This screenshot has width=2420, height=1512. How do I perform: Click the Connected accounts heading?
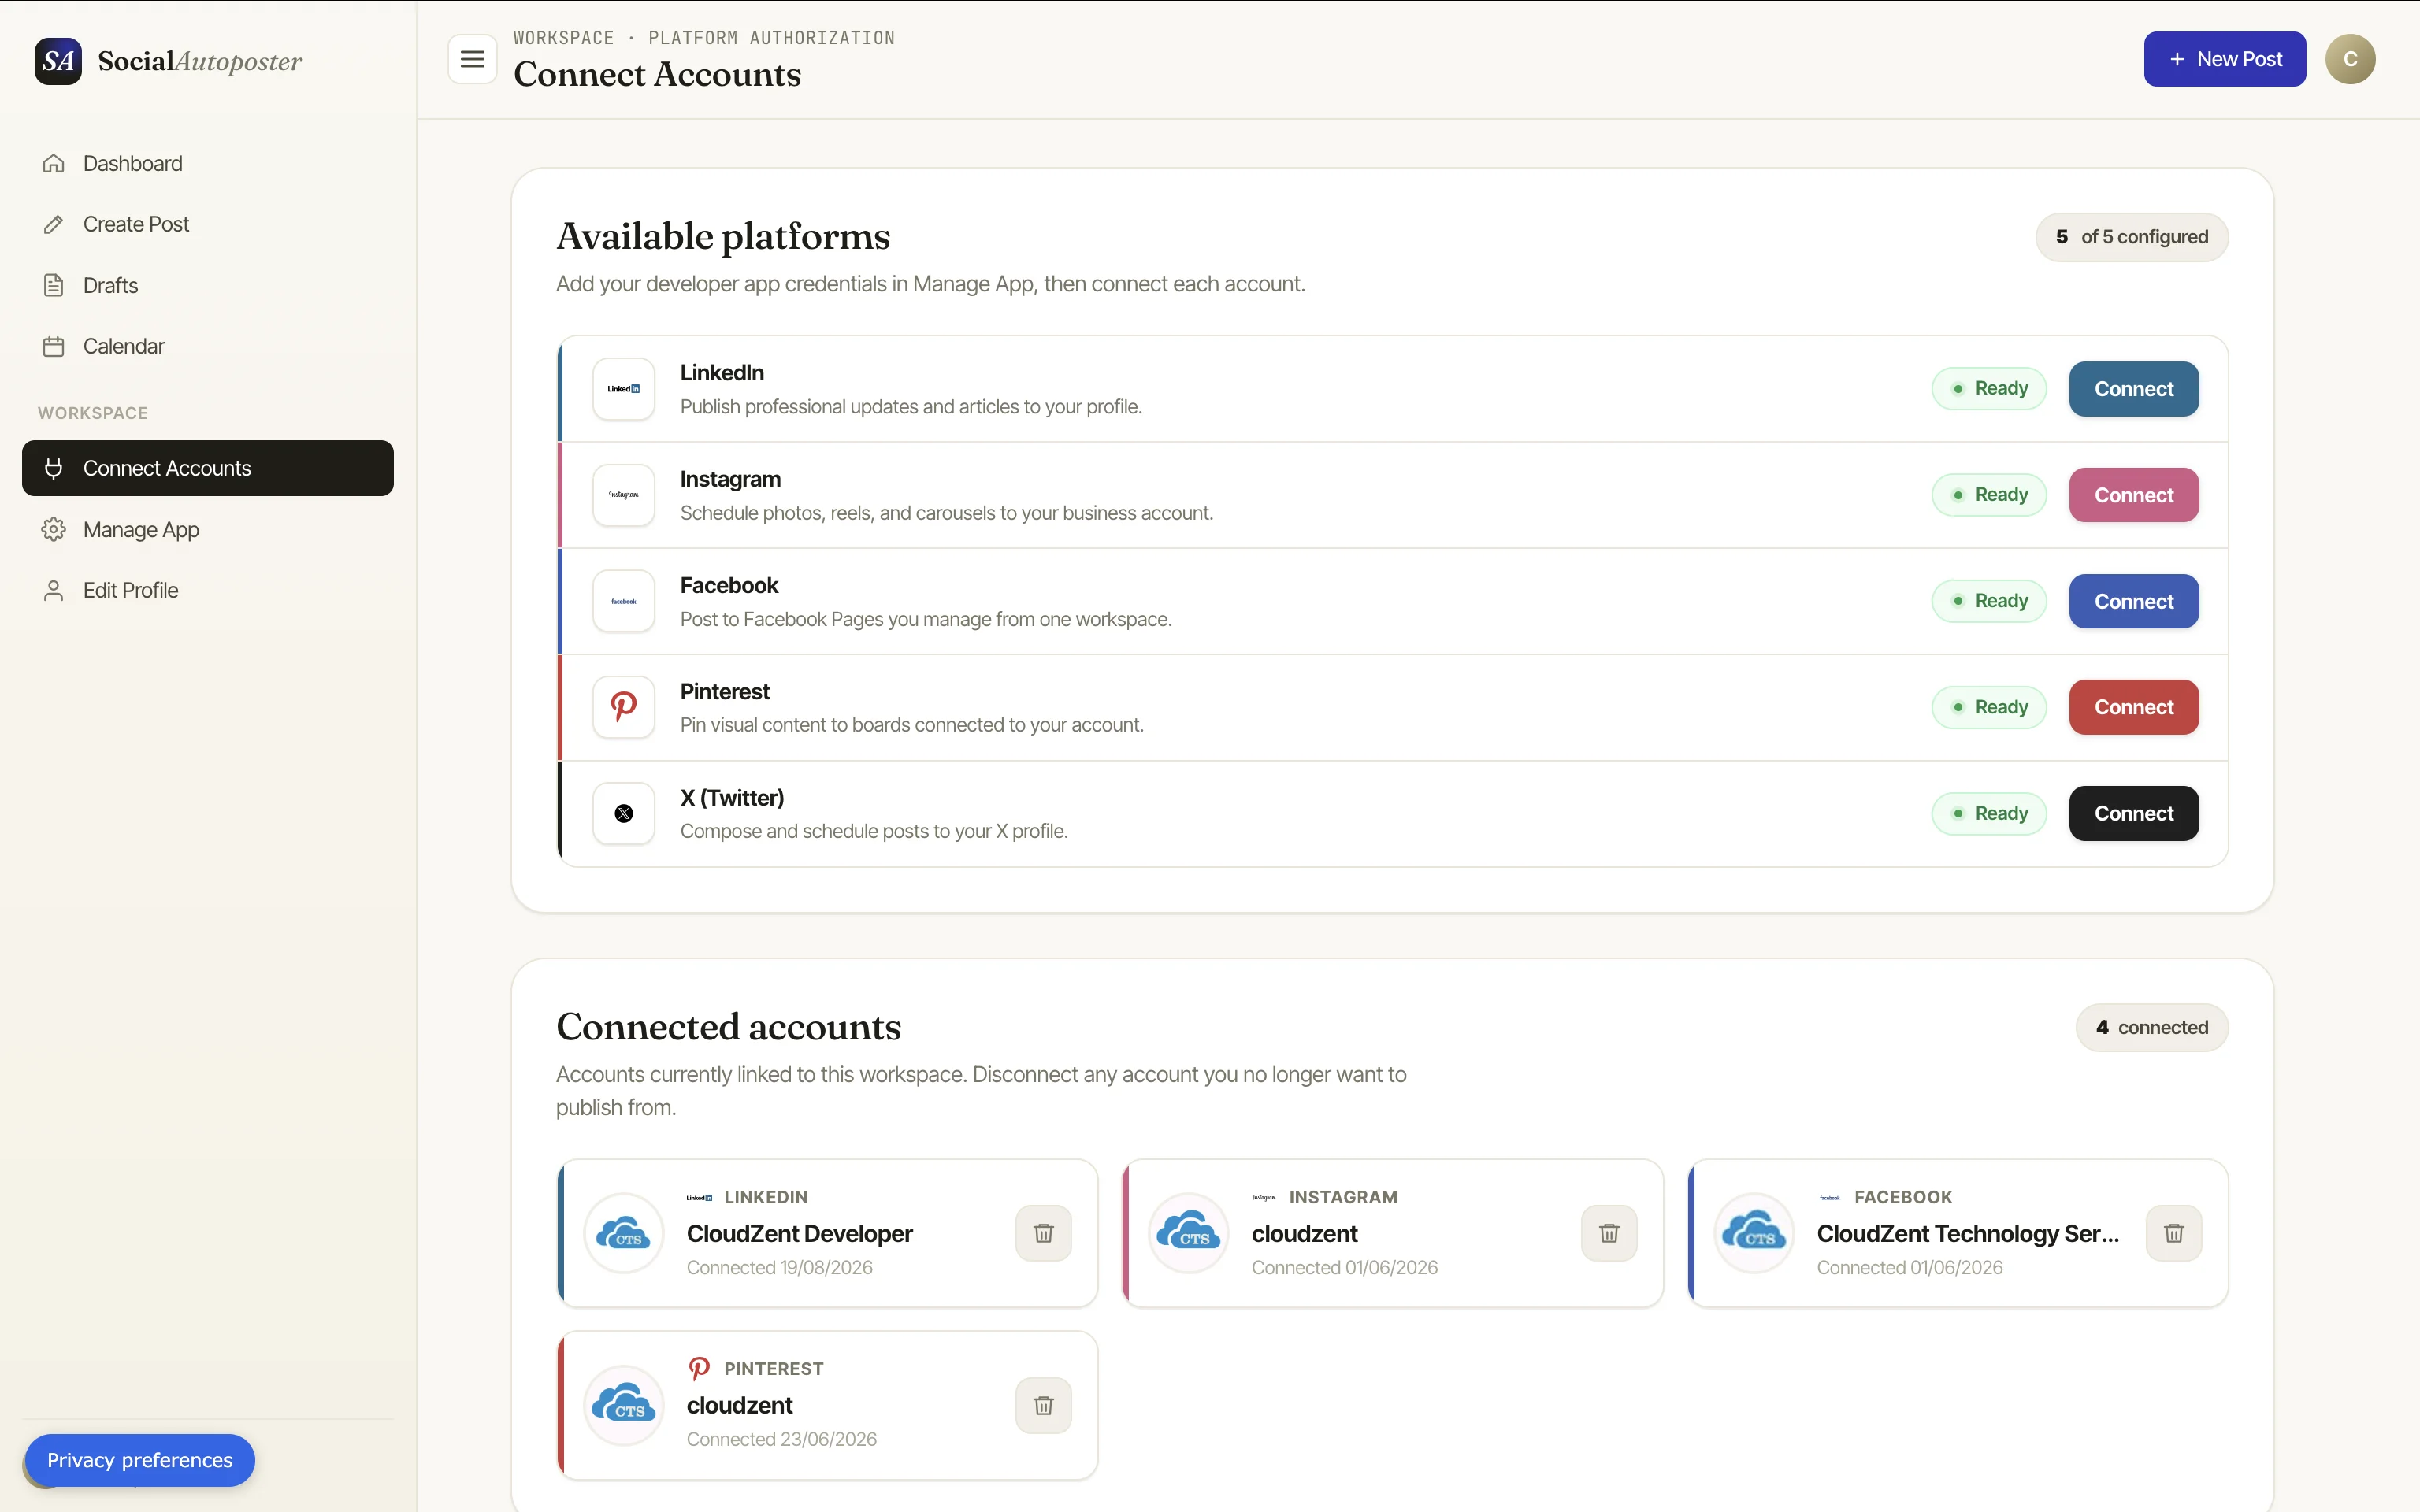pos(729,1027)
